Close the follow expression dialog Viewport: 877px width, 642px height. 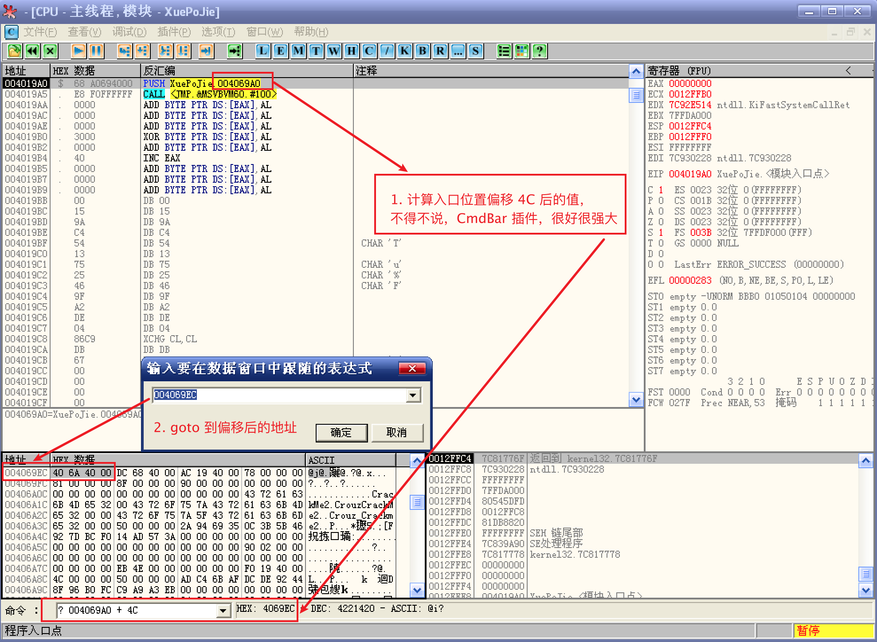411,368
